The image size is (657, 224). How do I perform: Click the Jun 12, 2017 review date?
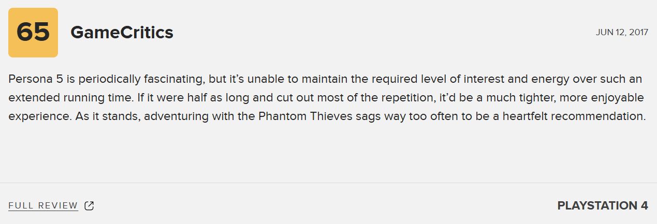tap(622, 32)
